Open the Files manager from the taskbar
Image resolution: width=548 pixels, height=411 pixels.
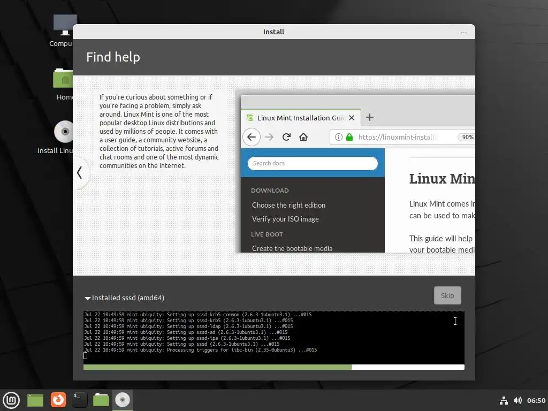pos(101,400)
